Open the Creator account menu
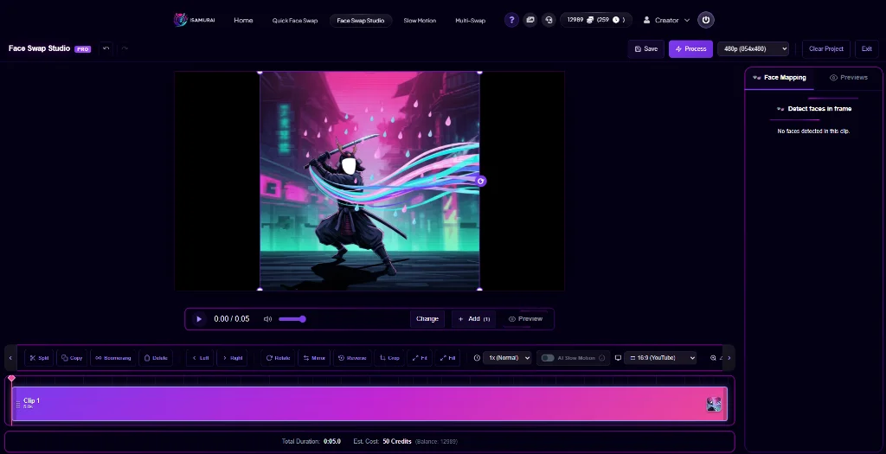886x454 pixels. 666,20
